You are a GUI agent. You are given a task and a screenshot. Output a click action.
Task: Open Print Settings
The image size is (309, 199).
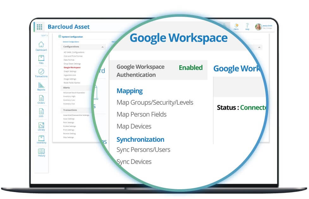[69, 130]
